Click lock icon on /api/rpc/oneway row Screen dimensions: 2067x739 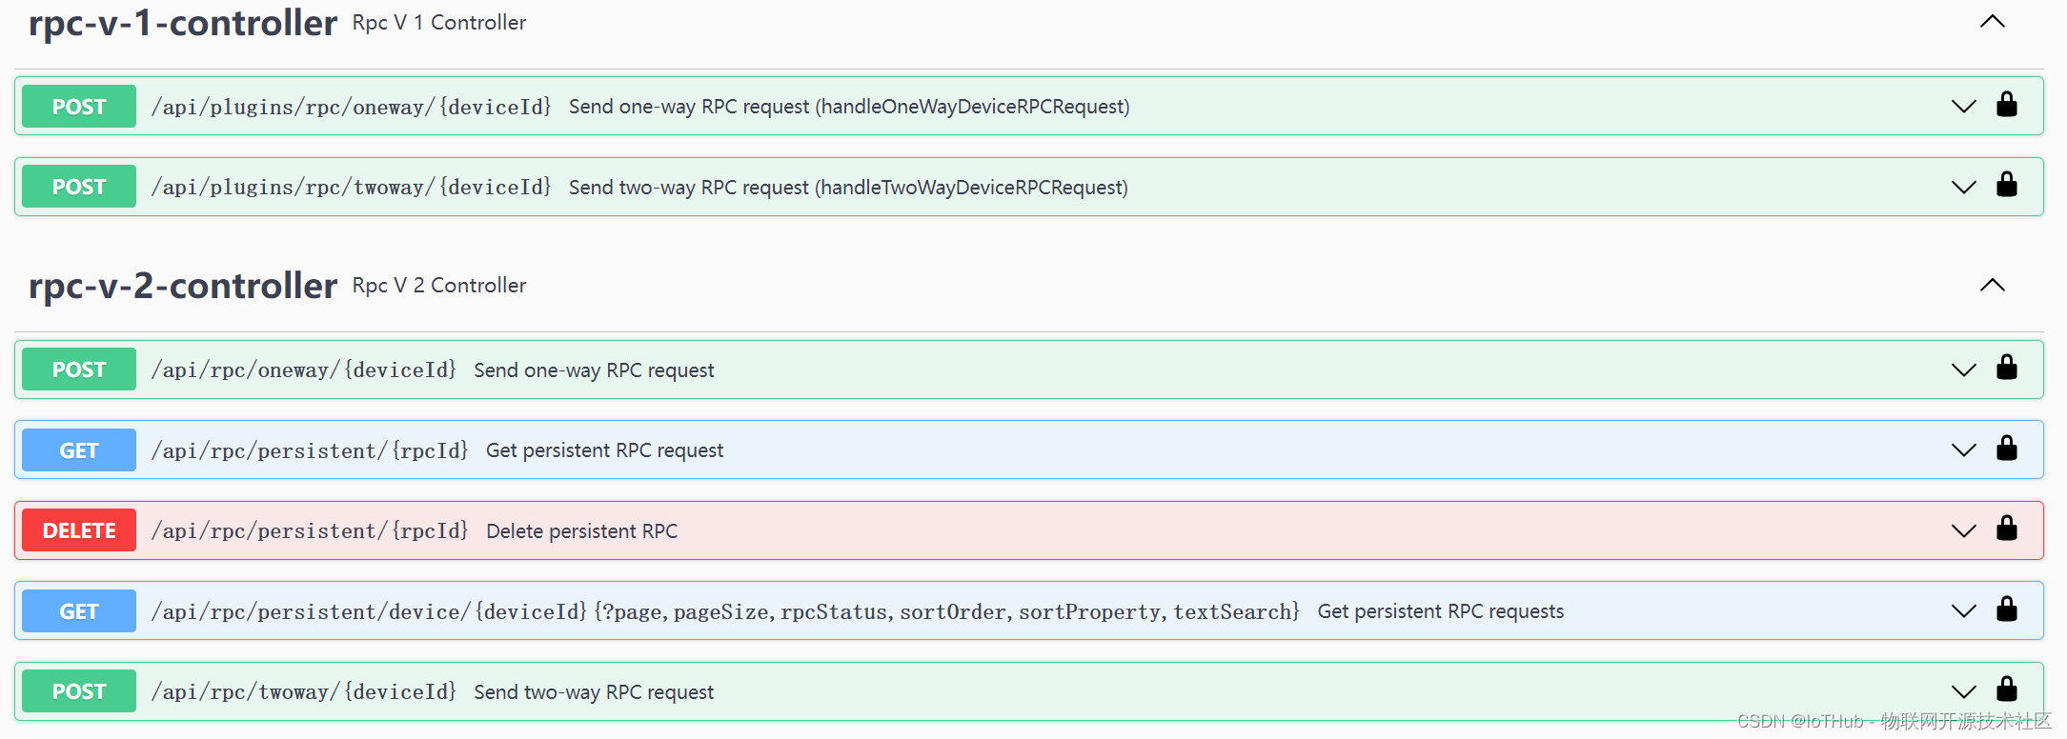click(2006, 368)
